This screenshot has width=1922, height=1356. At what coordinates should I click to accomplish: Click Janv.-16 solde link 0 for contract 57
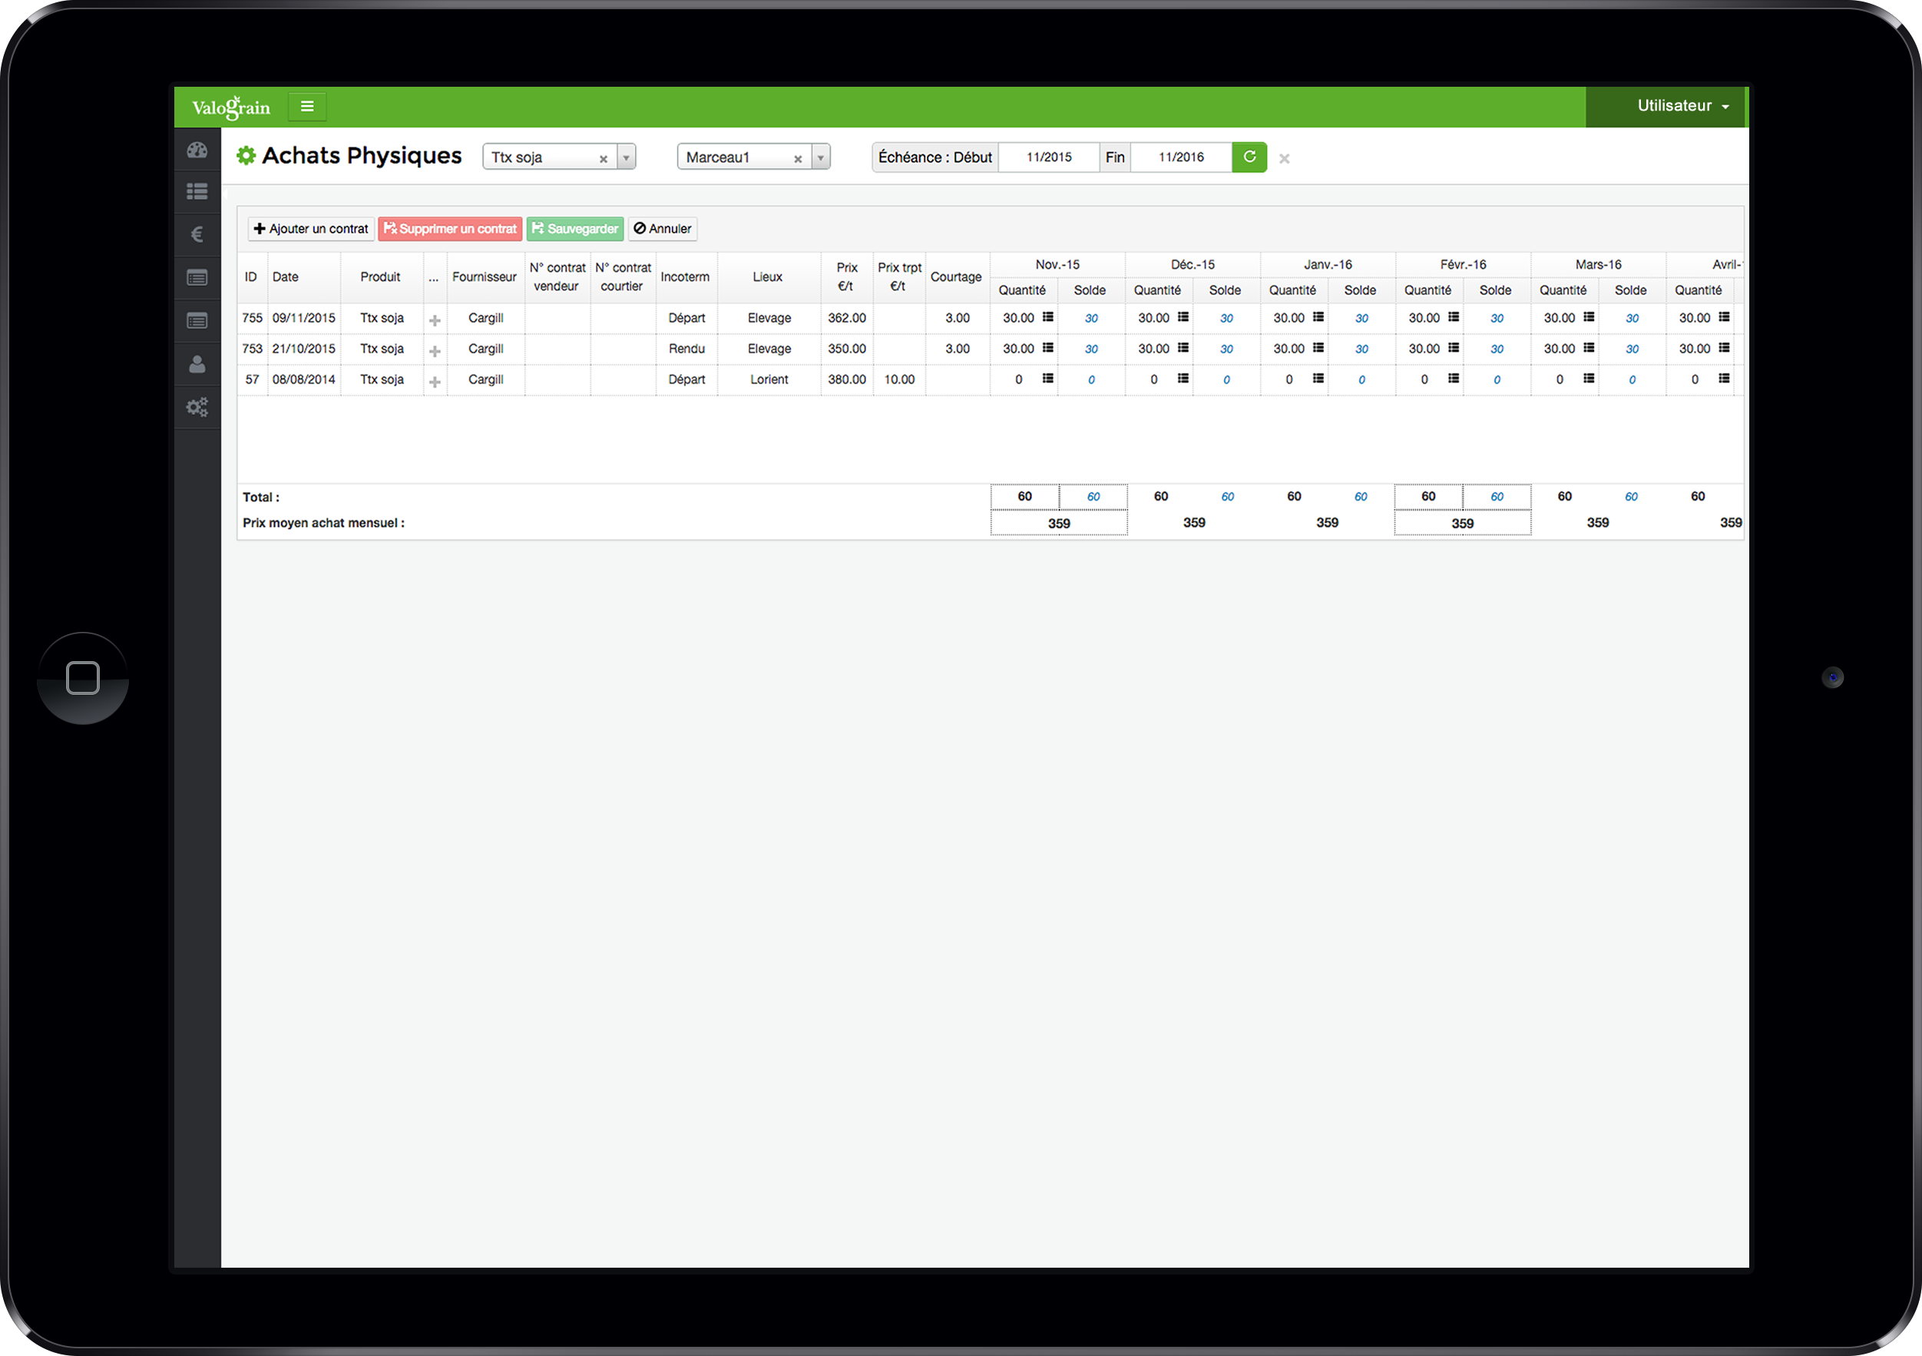[x=1362, y=381]
